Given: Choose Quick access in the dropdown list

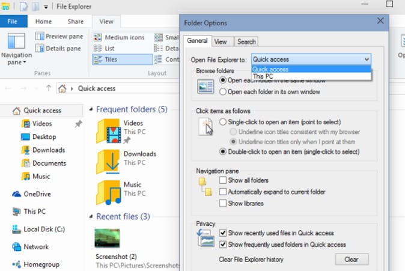Looking at the screenshot, I should tap(311, 69).
